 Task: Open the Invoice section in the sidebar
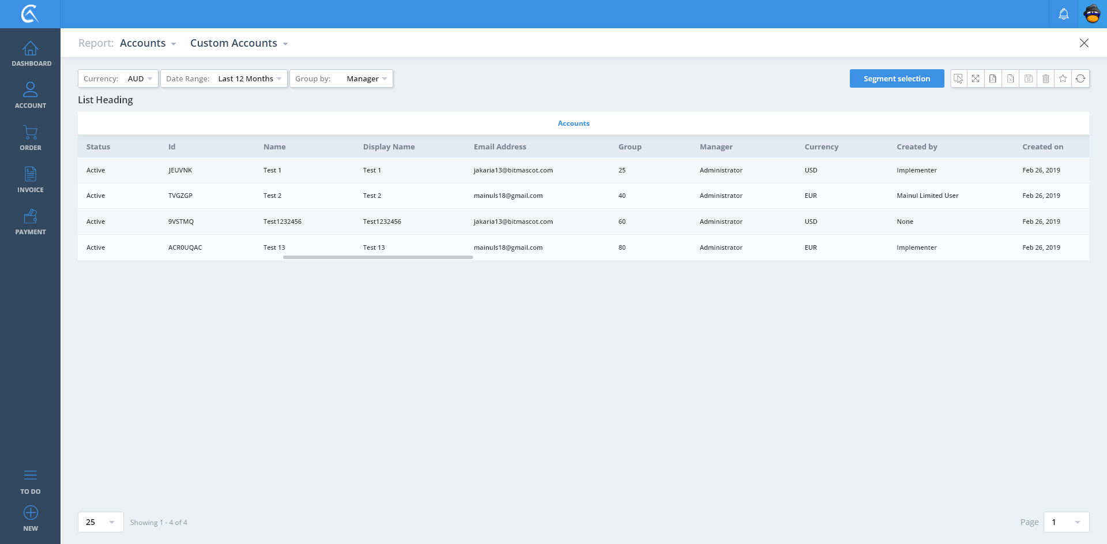coord(31,180)
